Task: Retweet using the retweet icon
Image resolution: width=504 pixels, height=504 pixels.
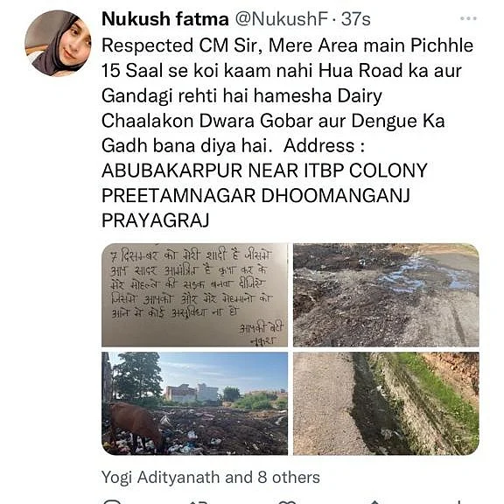Action: point(199,501)
